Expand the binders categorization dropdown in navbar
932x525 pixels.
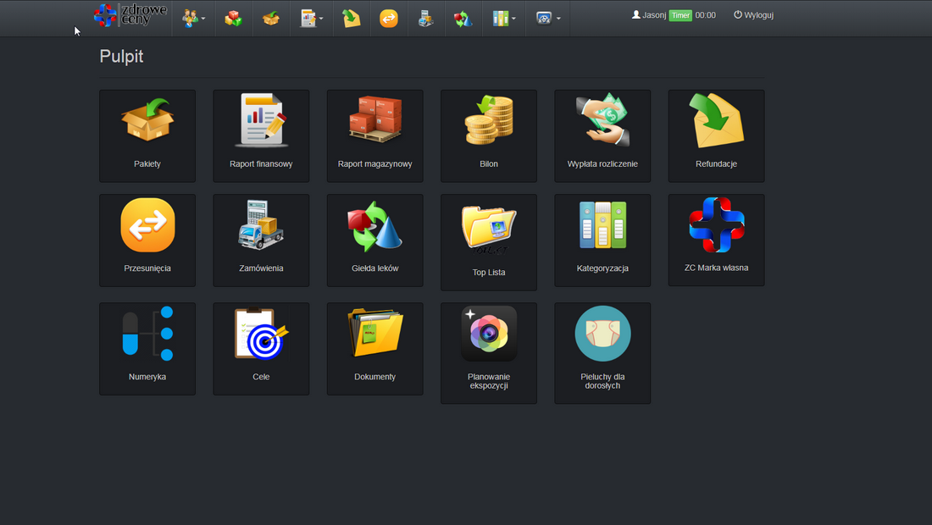[x=504, y=18]
